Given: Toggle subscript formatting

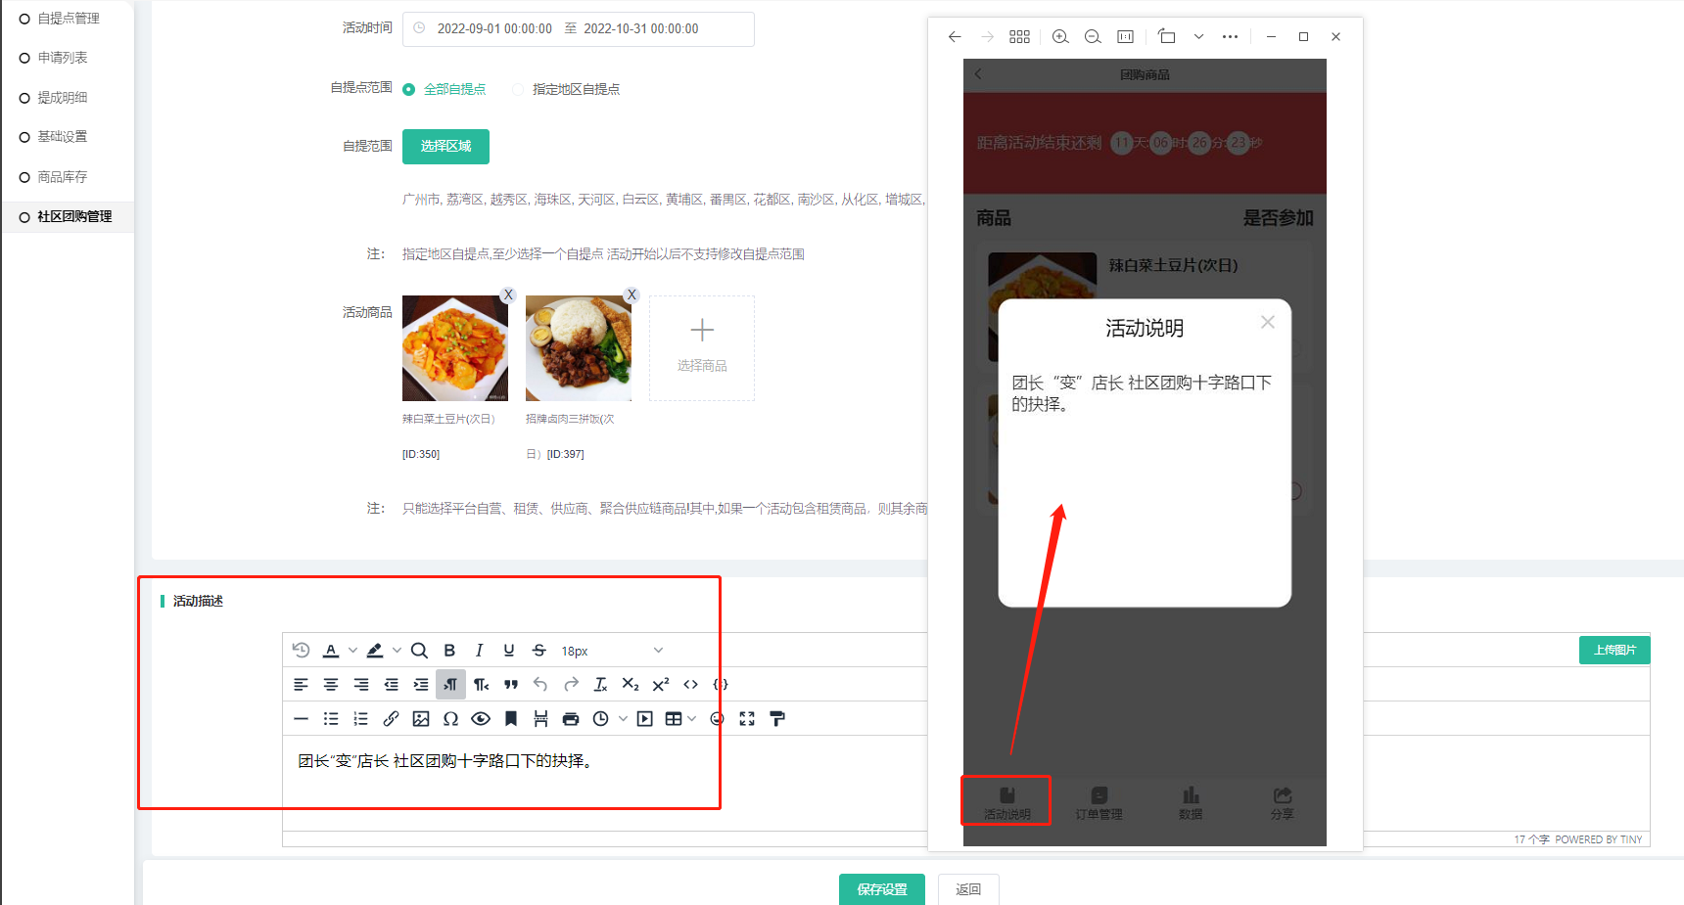Looking at the screenshot, I should coord(631,685).
